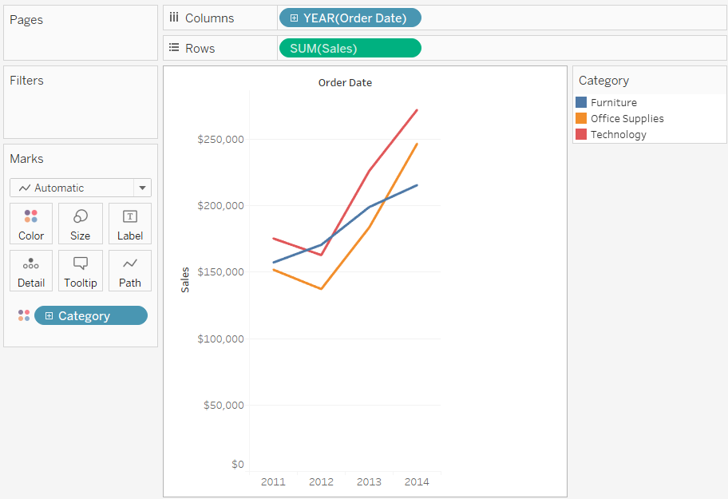Screen dimensions: 728x499
Task: Expand the YEAR(Order Date) pill plus
Action: [x=294, y=18]
